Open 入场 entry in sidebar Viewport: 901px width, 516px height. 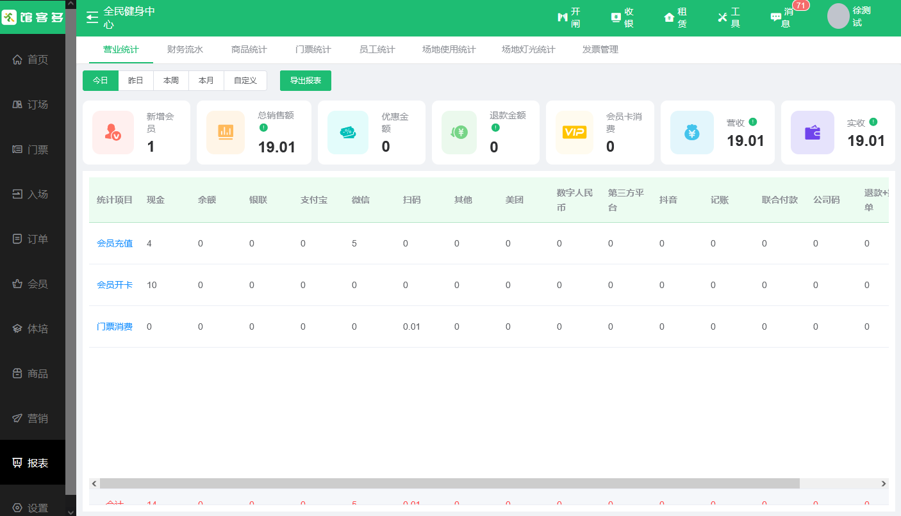[33, 194]
